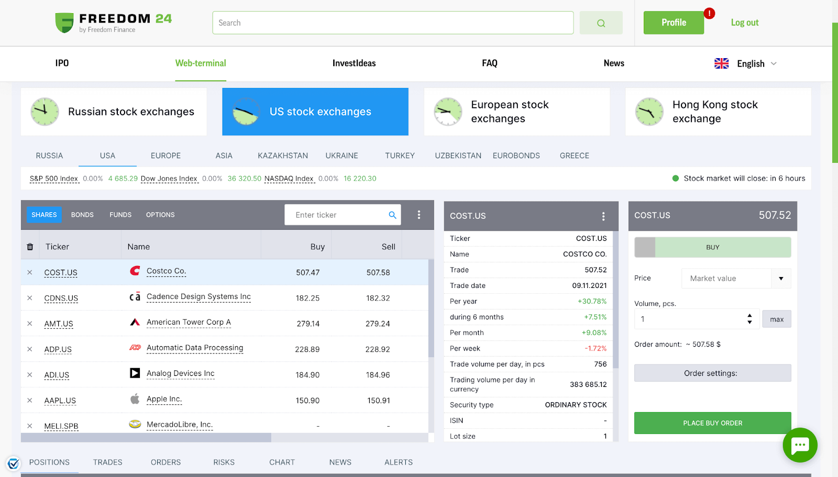The width and height of the screenshot is (838, 477).
Task: Select the European stock exchanges card
Action: point(517,112)
